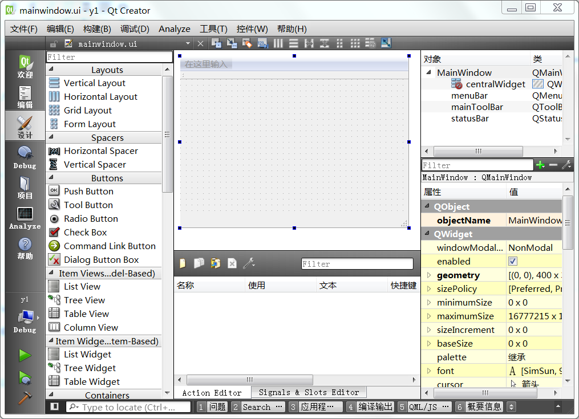This screenshot has width=579, height=419.
Task: Toggle the sidebar visibility button in status bar
Action: pyautogui.click(x=54, y=406)
